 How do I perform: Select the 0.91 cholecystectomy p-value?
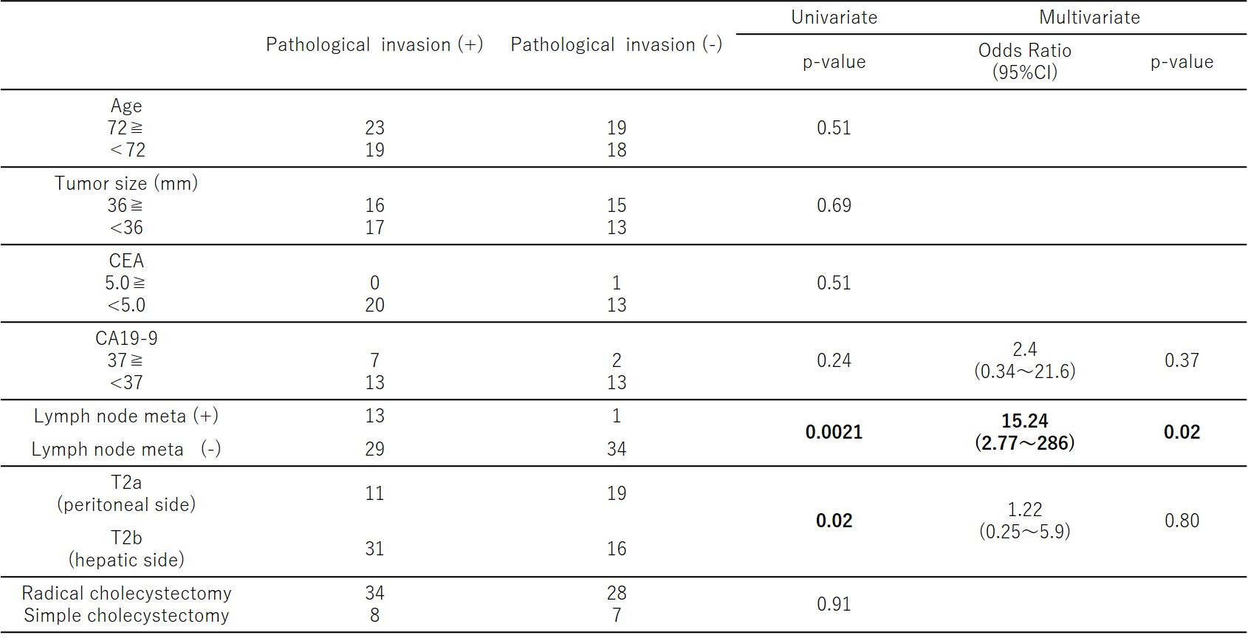[834, 605]
